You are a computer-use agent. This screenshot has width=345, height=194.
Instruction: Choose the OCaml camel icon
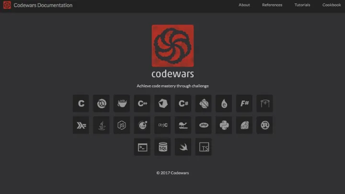[183, 125]
